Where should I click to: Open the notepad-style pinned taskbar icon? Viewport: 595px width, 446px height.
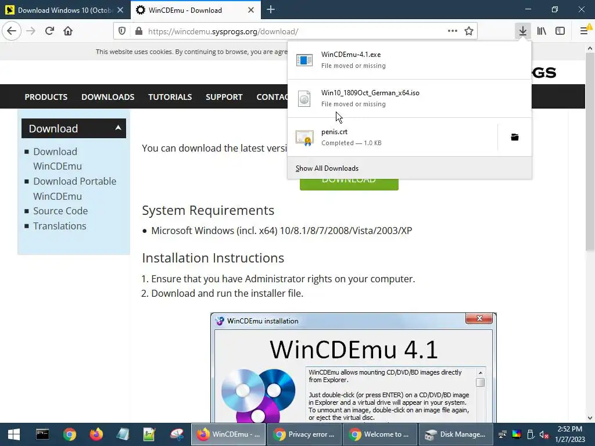click(123, 434)
